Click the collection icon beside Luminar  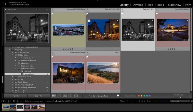click(22, 71)
